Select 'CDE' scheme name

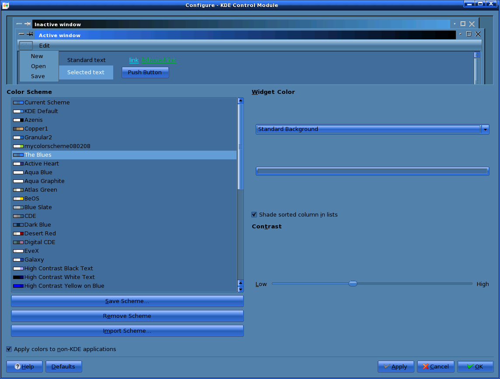tap(30, 216)
